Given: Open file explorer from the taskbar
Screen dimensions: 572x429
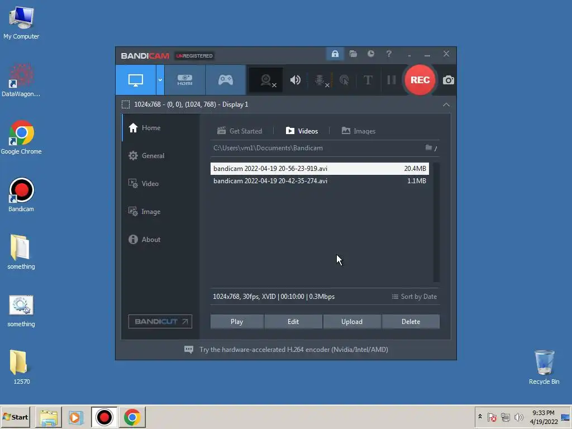Looking at the screenshot, I should pos(49,417).
